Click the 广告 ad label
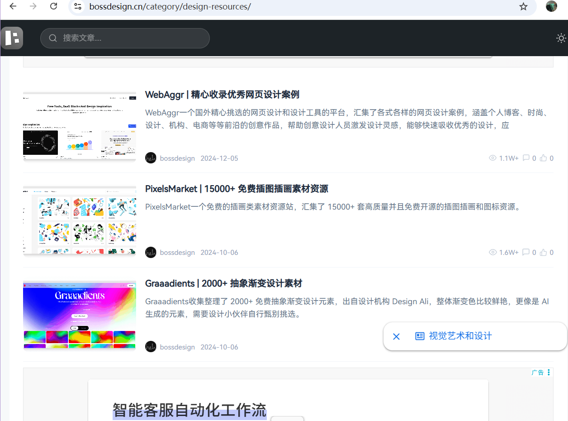Image resolution: width=568 pixels, height=421 pixels. 538,373
